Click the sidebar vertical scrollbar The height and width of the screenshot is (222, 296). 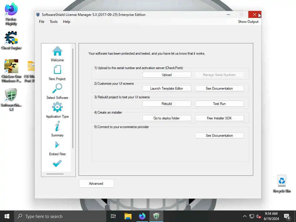pyautogui.click(x=73, y=98)
